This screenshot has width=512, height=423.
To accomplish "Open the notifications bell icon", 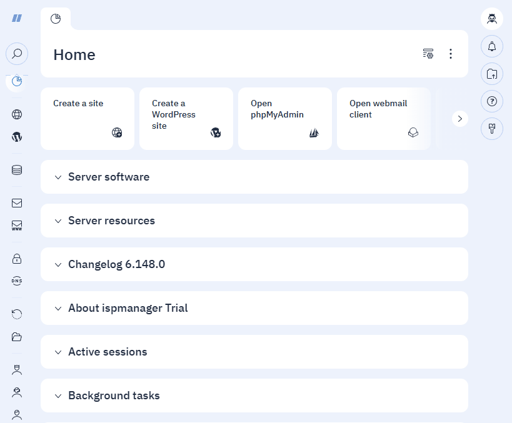I will coord(492,46).
